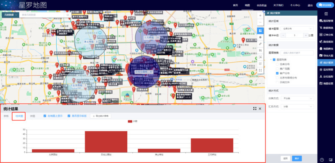The image size is (335, 163).
Task: Click the share/export icon on map toolbar
Action: click(x=260, y=64)
